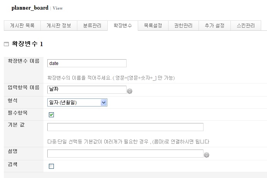Enable the 검색 checkbox

(x=51, y=166)
